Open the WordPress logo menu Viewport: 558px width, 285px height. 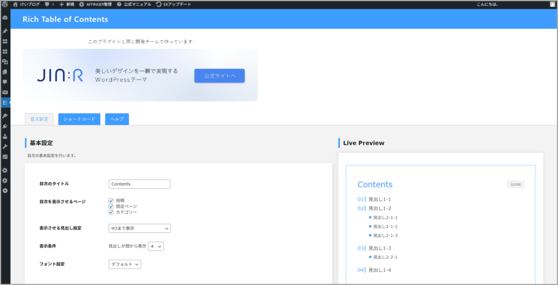tap(5, 4)
